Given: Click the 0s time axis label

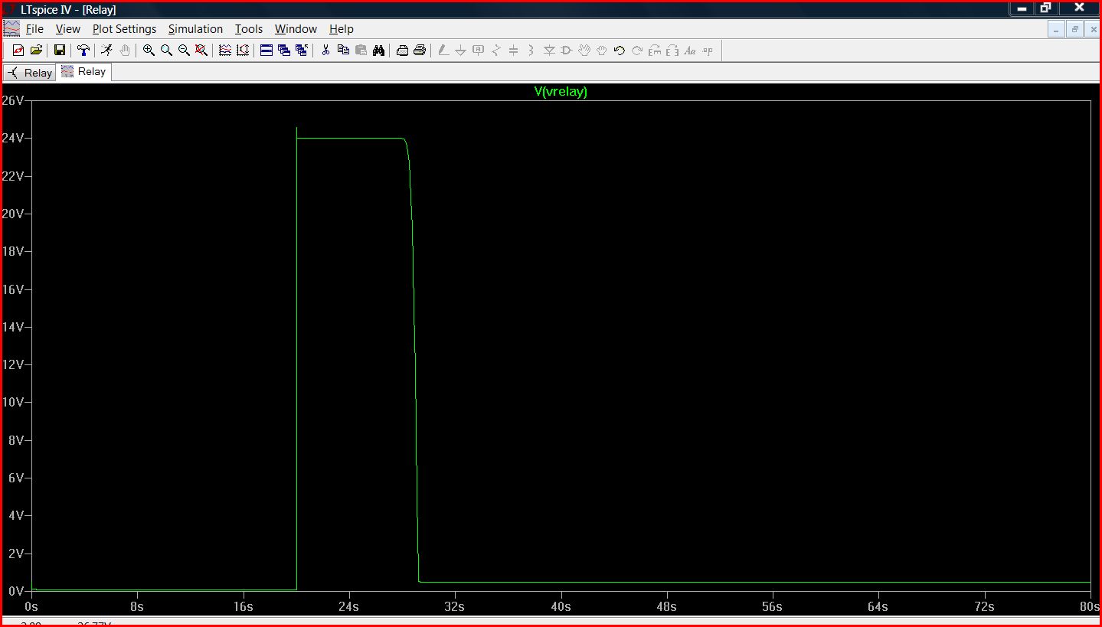Looking at the screenshot, I should click(x=31, y=606).
